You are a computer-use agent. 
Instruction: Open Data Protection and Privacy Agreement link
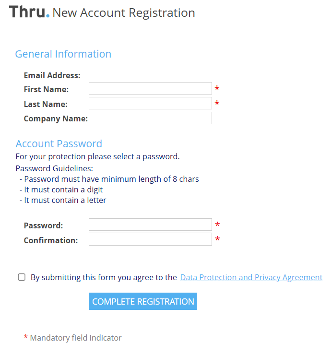tap(251, 277)
